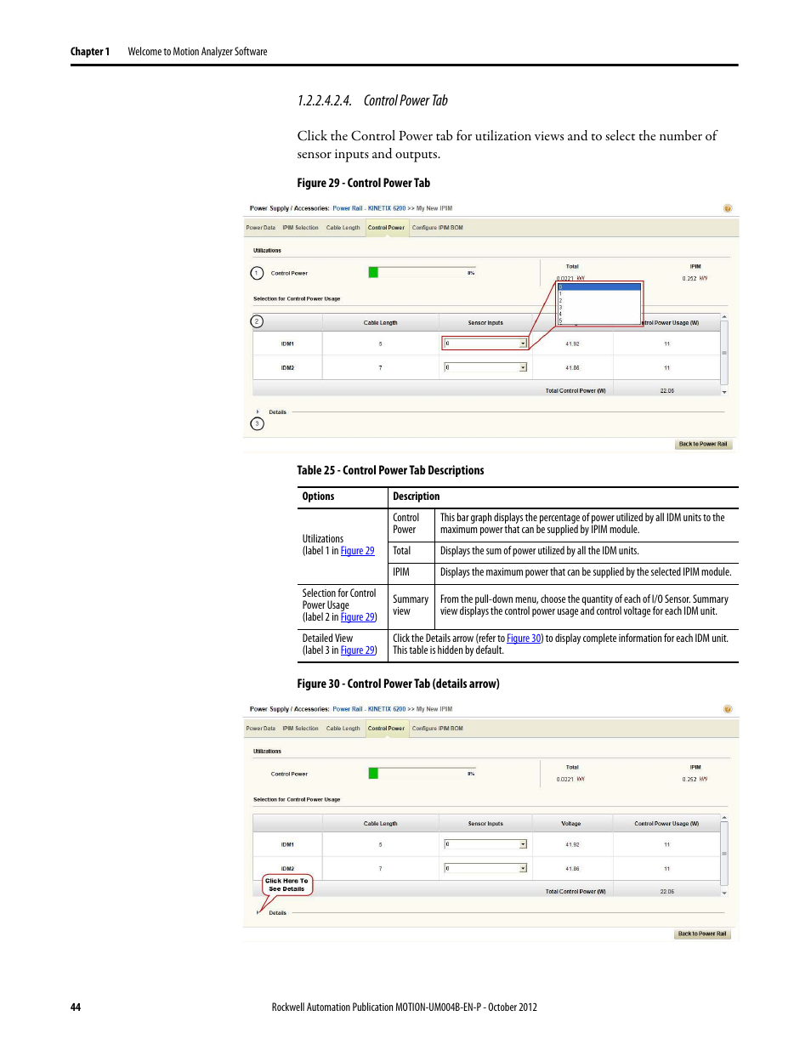Follow Power Rail breadcrumb link in Figure 29
Screen dimensions: 811x1050
(348, 208)
